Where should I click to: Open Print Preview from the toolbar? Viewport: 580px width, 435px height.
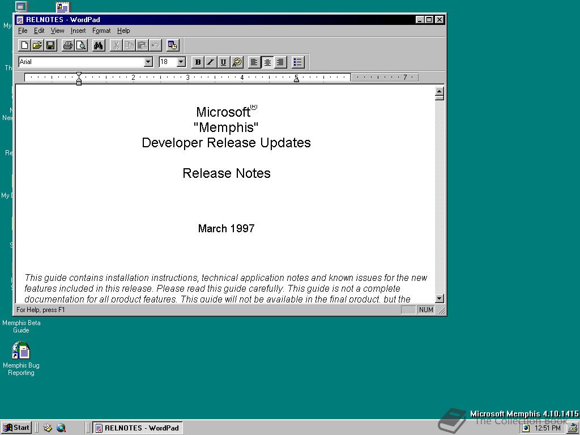point(81,45)
